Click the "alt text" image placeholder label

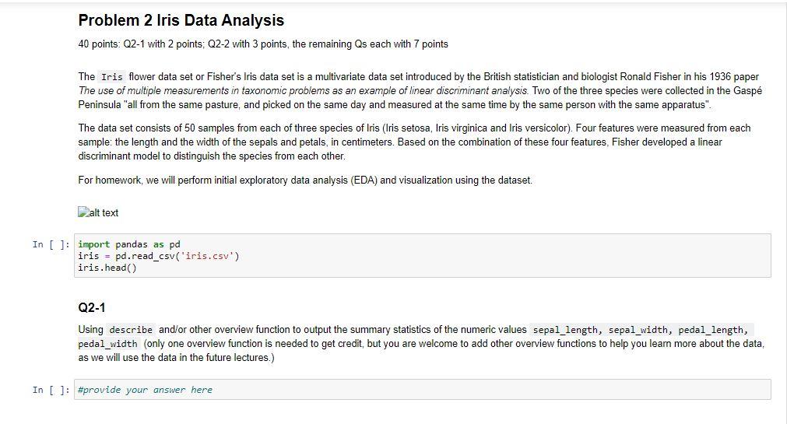[x=104, y=212]
